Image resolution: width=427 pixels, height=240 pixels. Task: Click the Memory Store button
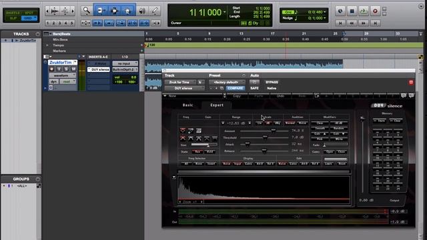[380, 121]
